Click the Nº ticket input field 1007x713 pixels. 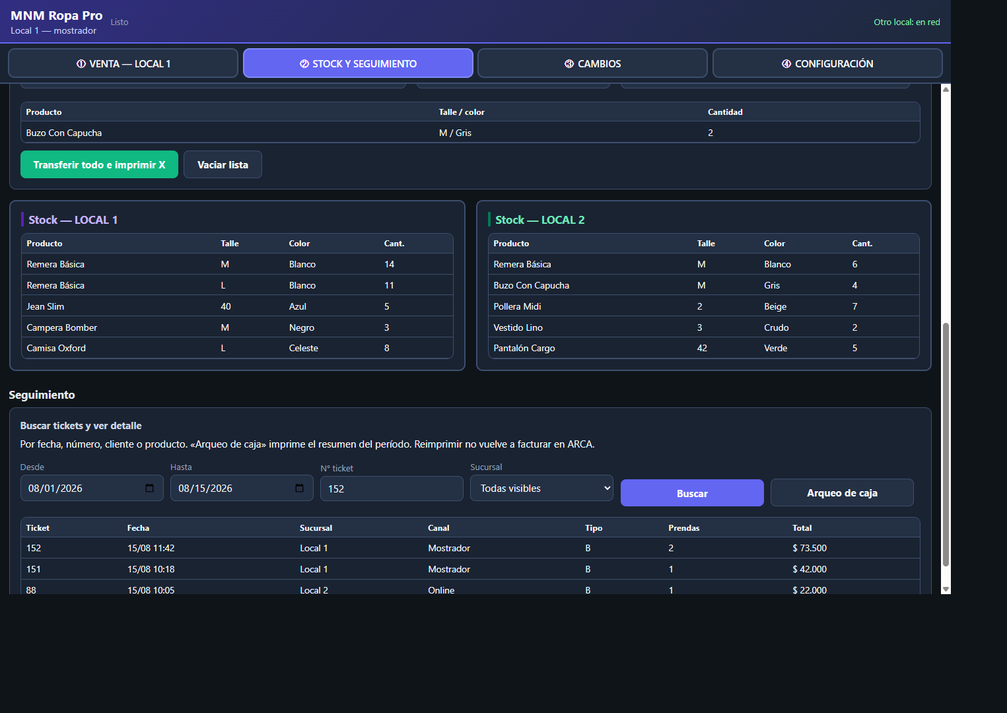[392, 489]
